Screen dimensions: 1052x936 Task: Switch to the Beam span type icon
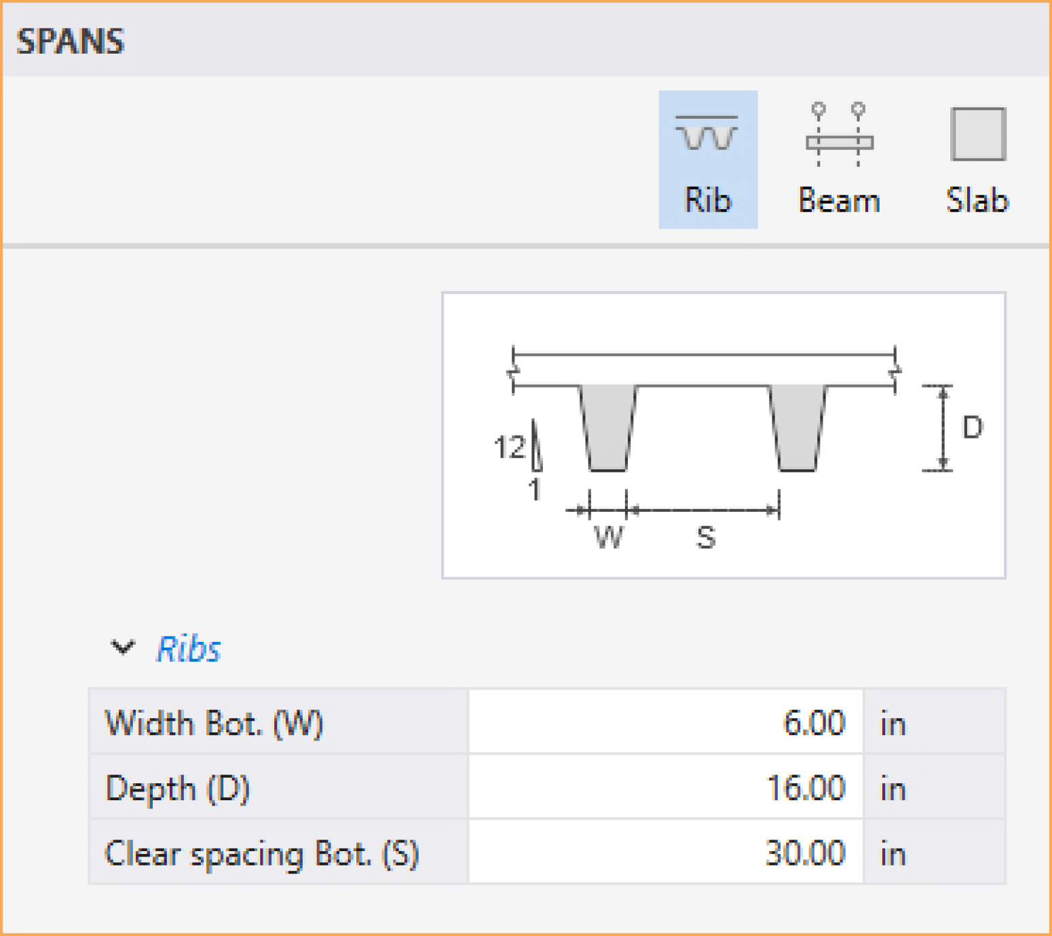[839, 136]
